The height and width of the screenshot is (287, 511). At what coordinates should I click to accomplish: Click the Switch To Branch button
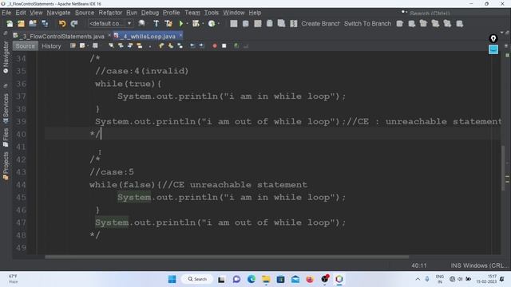367,23
